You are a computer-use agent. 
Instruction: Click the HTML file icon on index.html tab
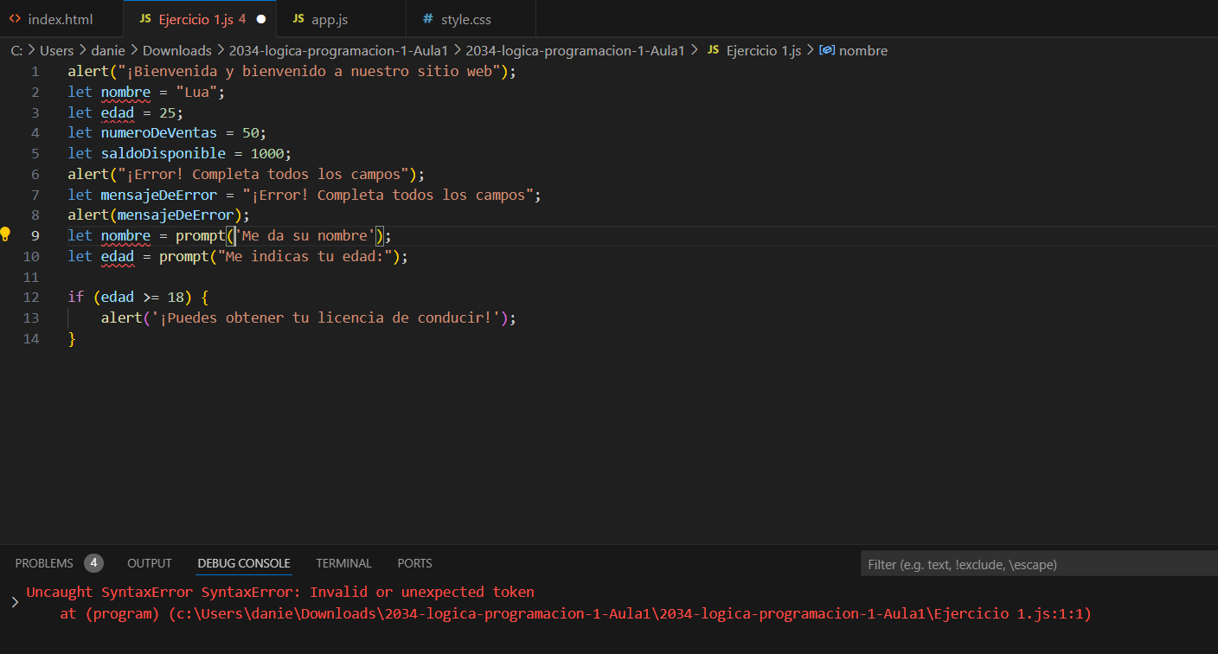point(15,18)
